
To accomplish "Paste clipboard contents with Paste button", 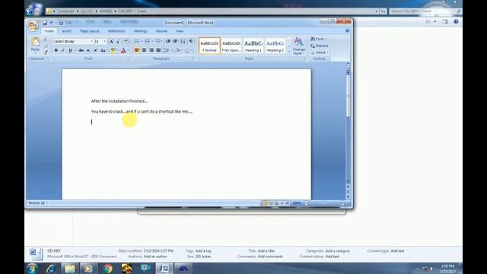I will [x=35, y=44].
